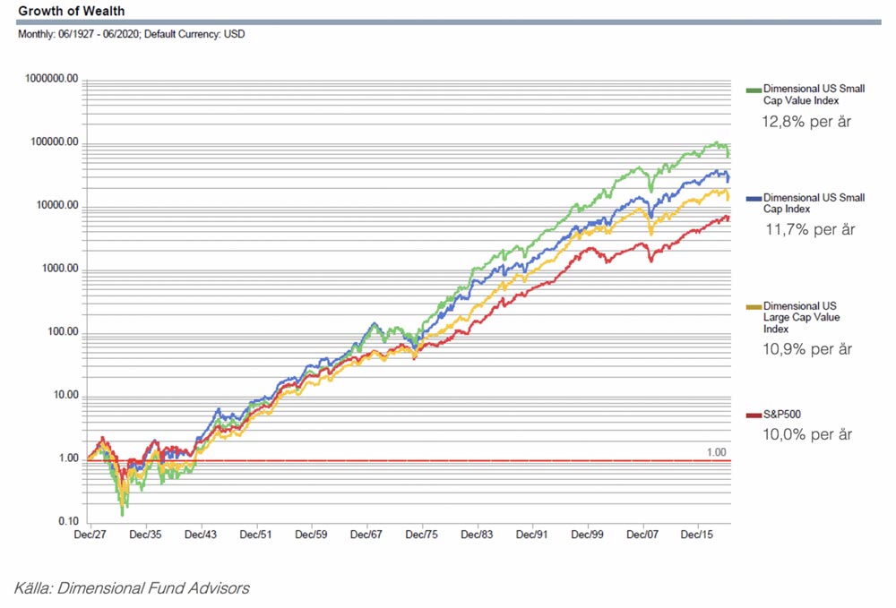The width and height of the screenshot is (896, 608).
Task: Click the '11,7% per år' return text
Action: click(810, 229)
